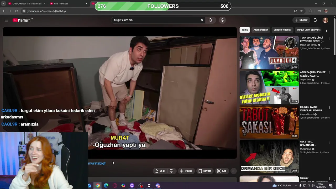Open the account avatar menu
Viewport: 336px width, 189px height.
pos(325,20)
